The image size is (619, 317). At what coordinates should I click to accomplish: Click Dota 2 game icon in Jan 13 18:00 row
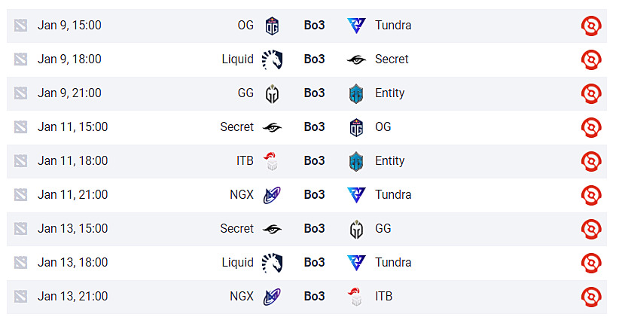point(20,263)
